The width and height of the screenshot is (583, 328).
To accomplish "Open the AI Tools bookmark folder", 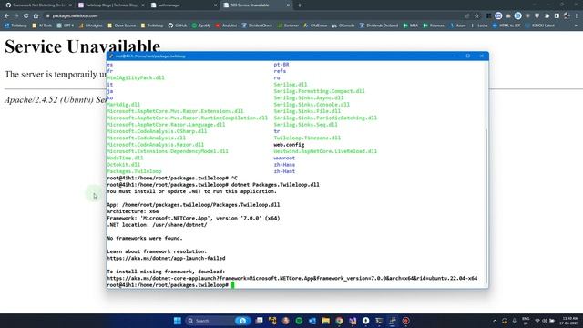I will (42, 26).
